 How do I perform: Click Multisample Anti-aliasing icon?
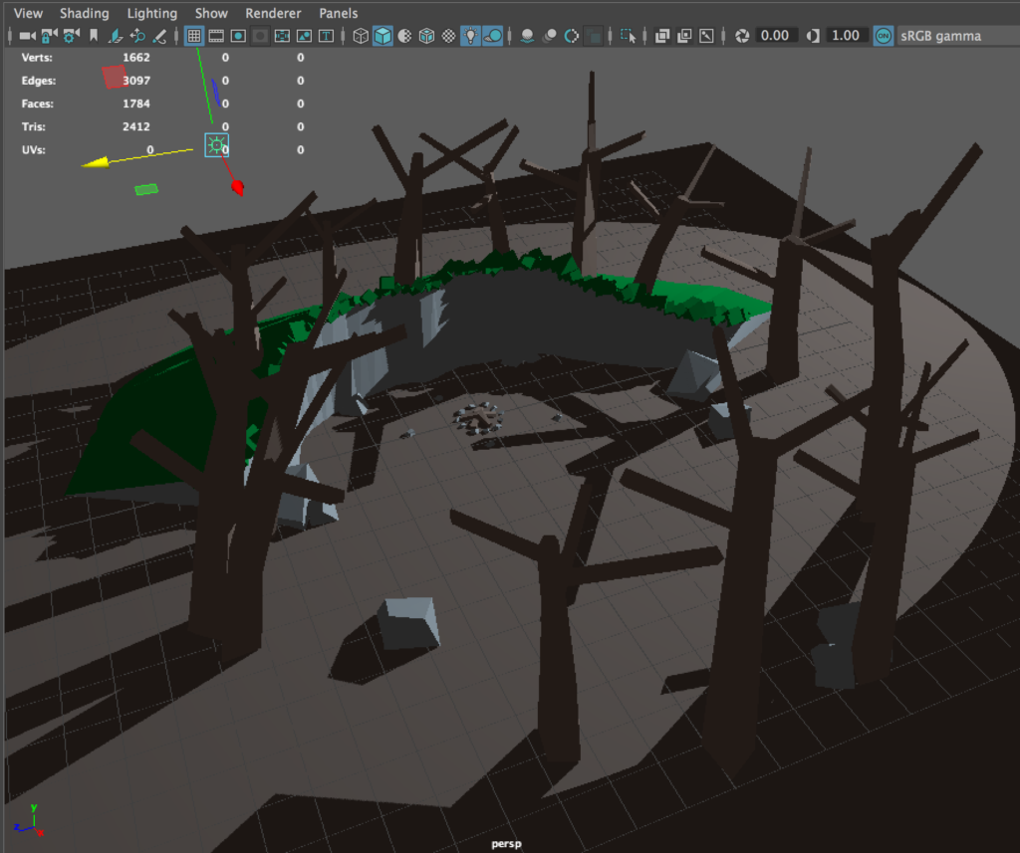[572, 36]
